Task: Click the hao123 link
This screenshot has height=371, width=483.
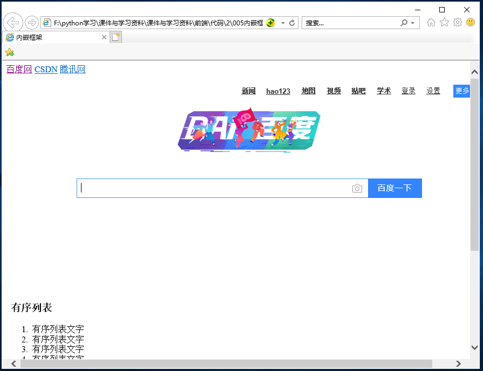Action: click(278, 91)
